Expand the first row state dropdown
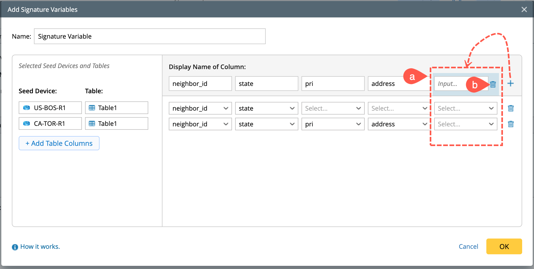This screenshot has width=534, height=269. [266, 108]
